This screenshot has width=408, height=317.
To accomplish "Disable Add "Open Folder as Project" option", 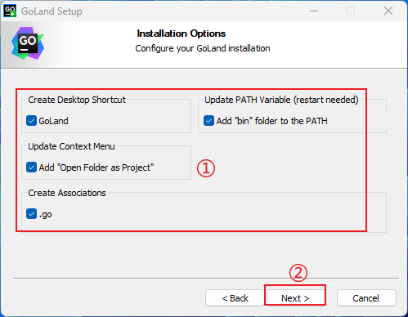I will click(x=32, y=167).
